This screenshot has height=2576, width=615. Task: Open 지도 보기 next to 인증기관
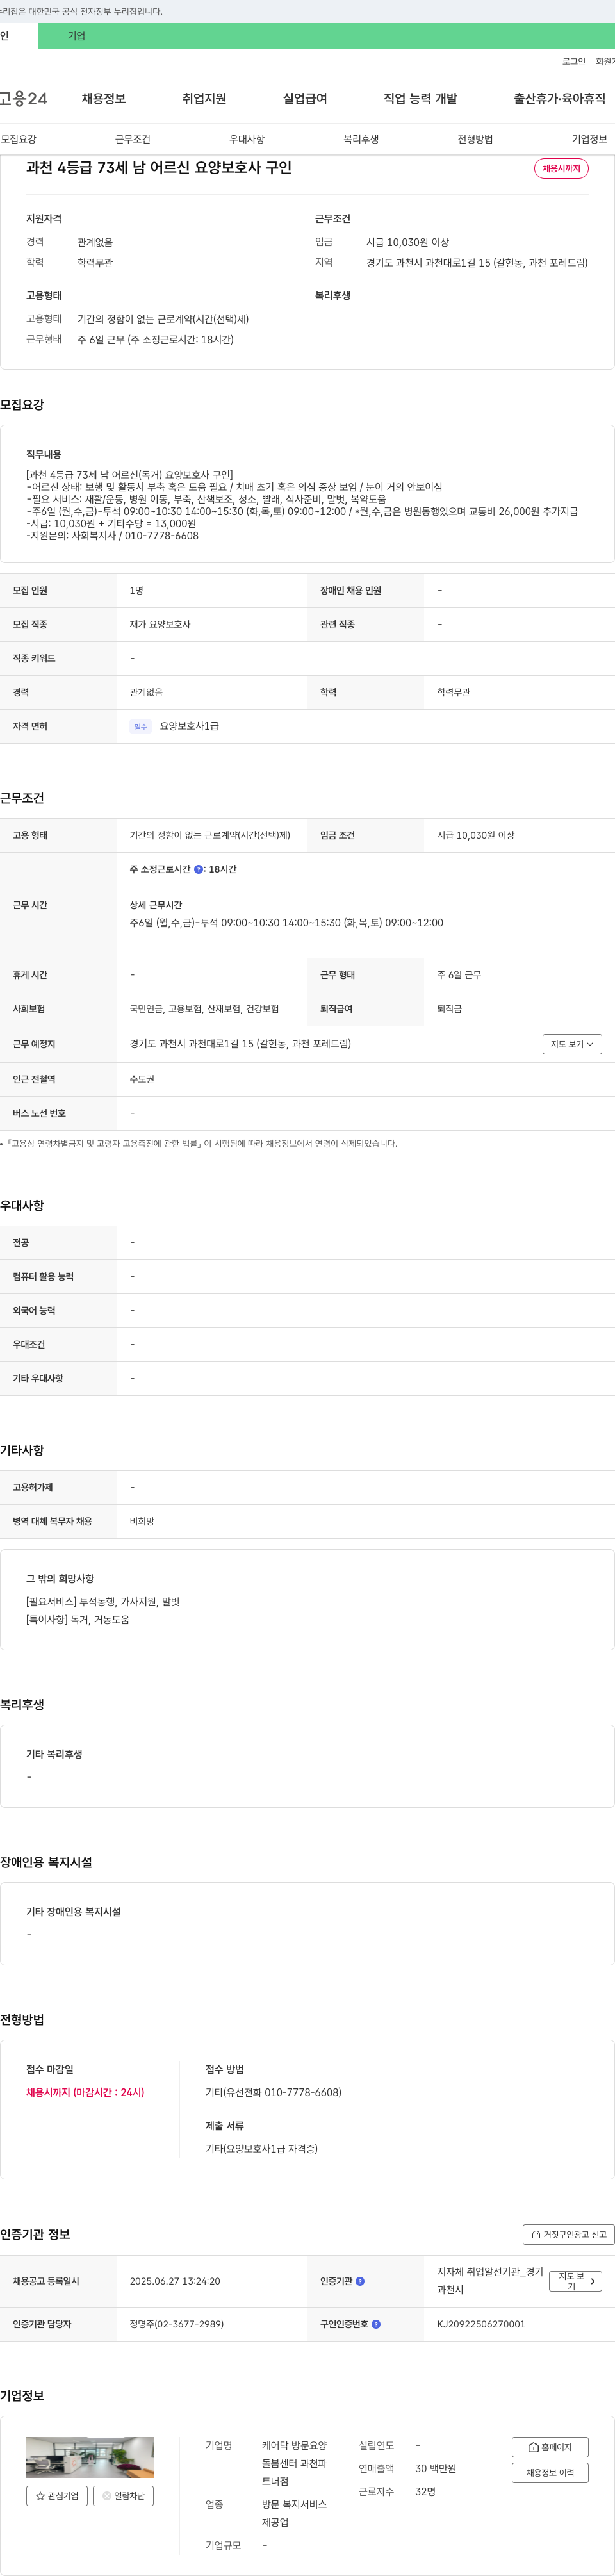coord(575,2281)
